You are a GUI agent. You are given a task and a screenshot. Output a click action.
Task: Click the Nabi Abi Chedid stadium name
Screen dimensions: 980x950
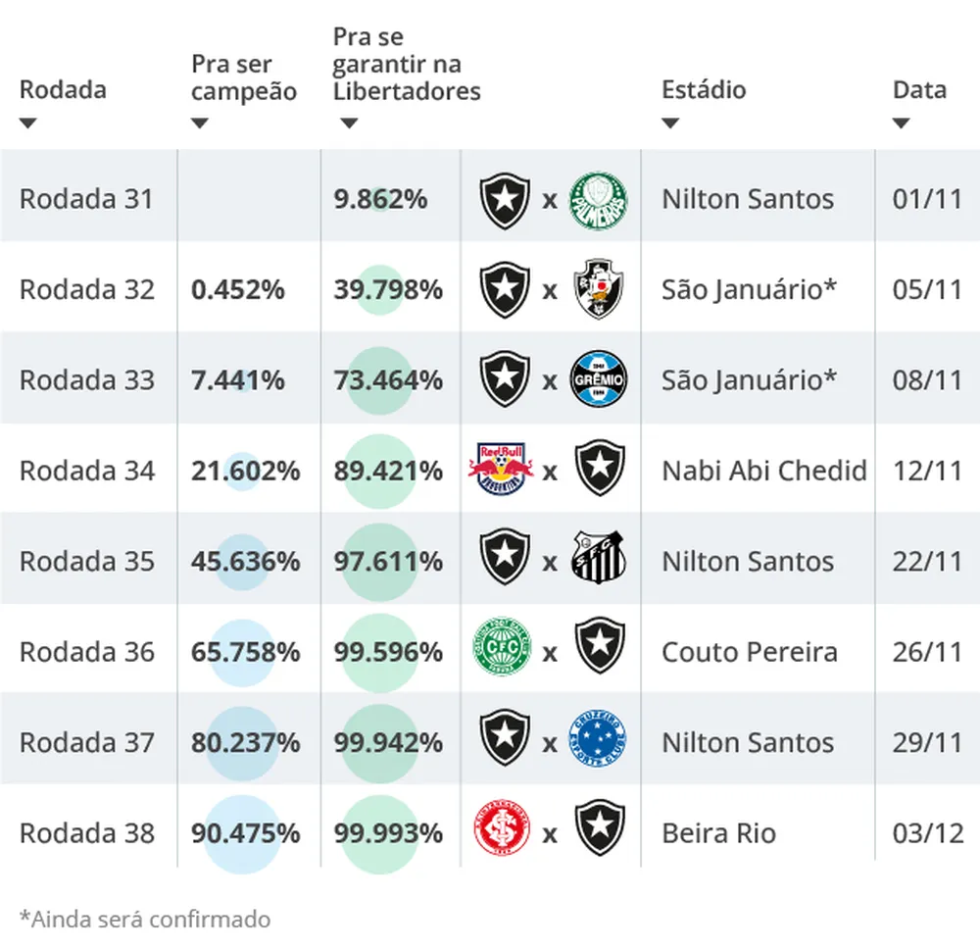[763, 471]
